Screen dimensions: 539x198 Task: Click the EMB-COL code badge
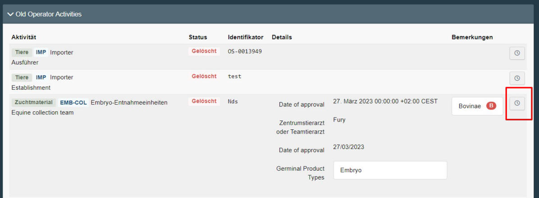(x=73, y=102)
